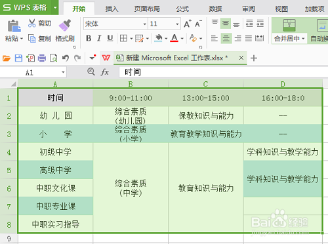Click the export to PDF icon
Screen dimensions: 328x244
click(30, 58)
